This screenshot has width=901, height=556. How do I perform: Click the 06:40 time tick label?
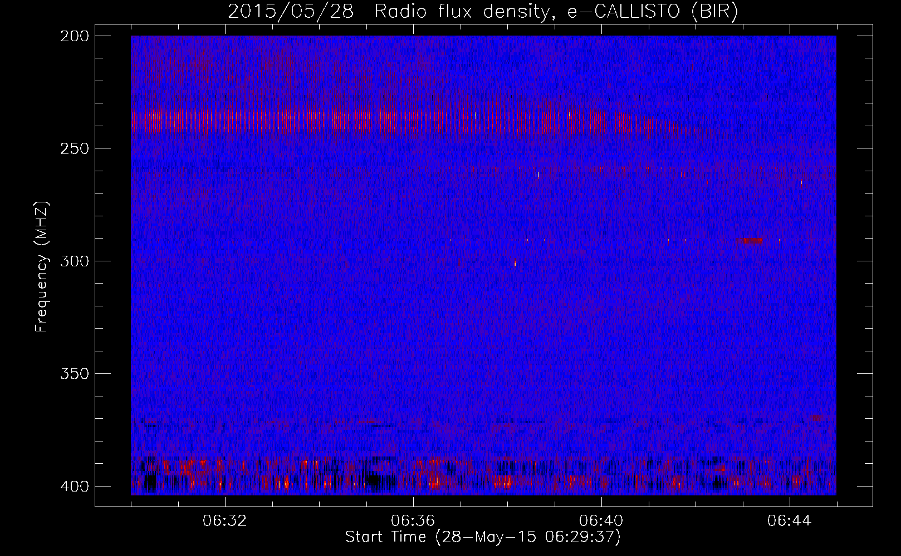pyautogui.click(x=601, y=521)
